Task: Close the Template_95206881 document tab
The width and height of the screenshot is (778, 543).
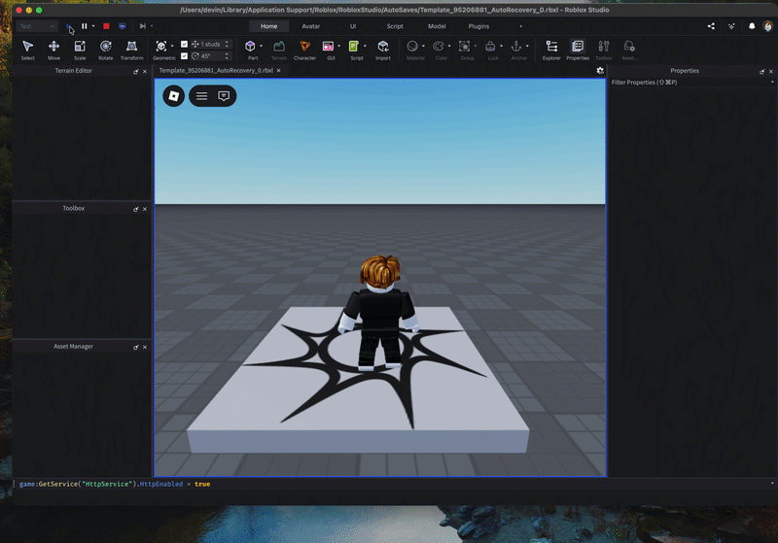Action: 279,70
